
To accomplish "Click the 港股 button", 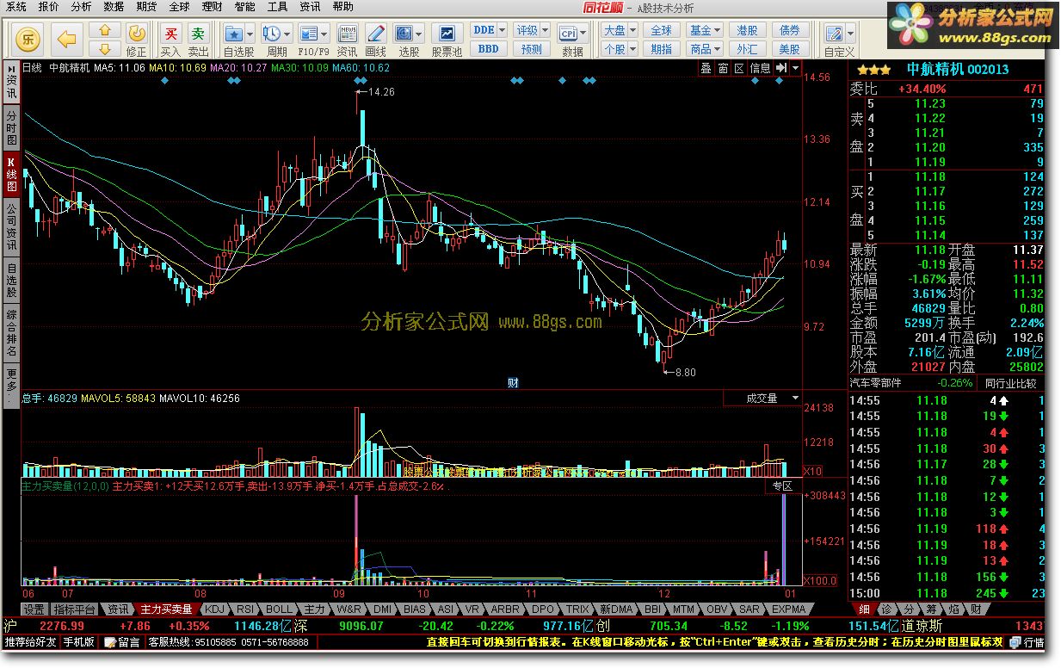I will tap(747, 30).
